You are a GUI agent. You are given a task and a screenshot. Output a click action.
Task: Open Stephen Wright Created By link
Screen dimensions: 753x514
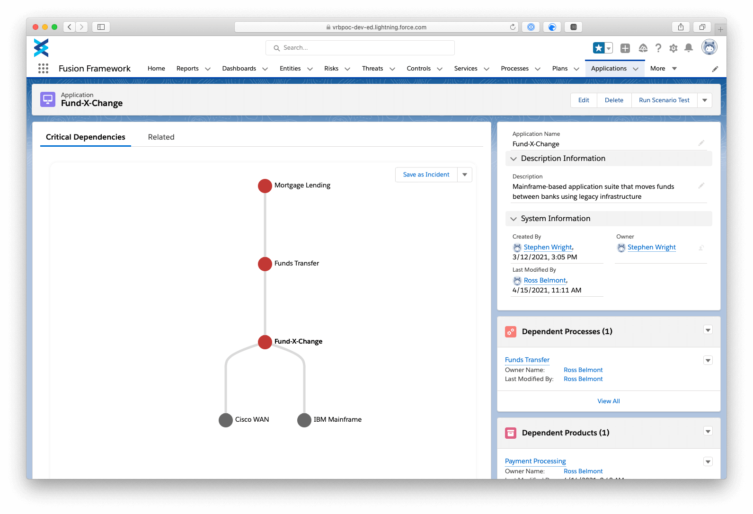tap(548, 248)
